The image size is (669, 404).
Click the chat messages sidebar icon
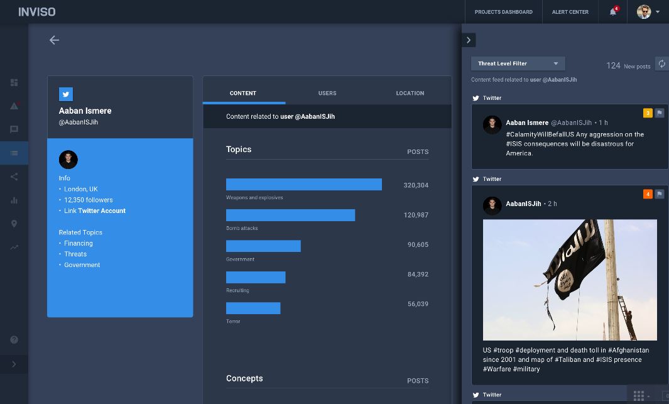(14, 129)
